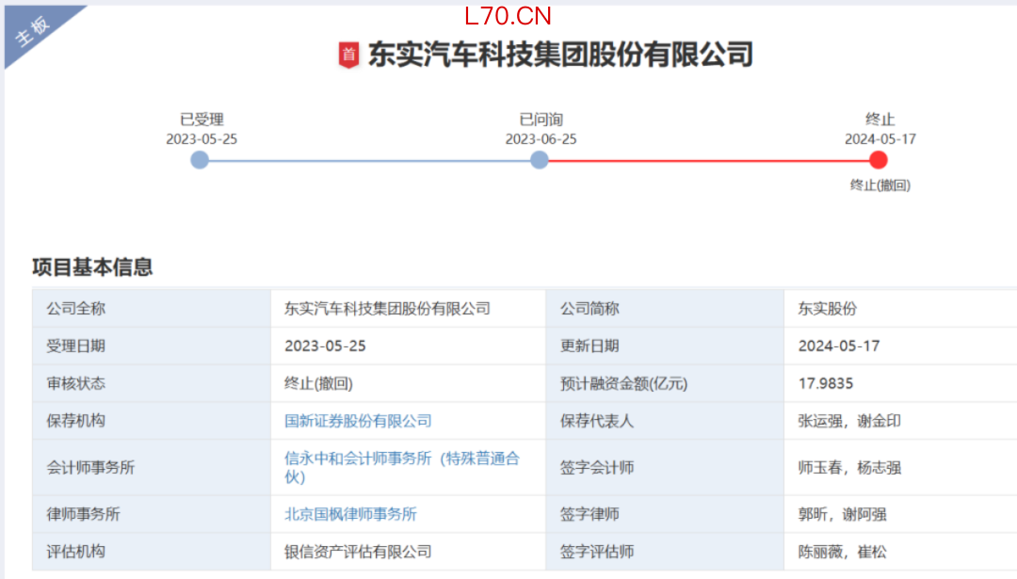This screenshot has height=579, width=1017.
Task: Click the 公司全称 label cell
Action: pos(152,309)
